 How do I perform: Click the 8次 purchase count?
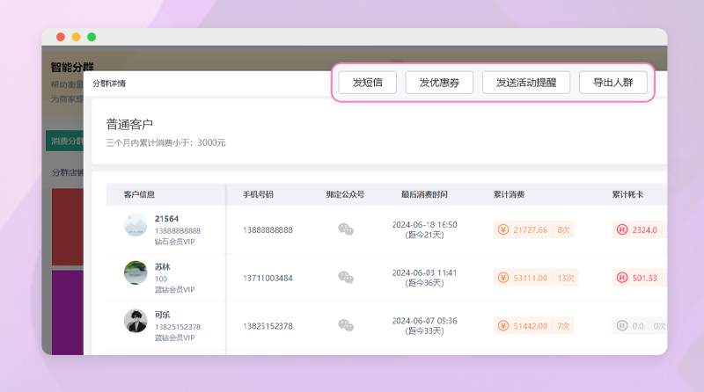point(563,229)
